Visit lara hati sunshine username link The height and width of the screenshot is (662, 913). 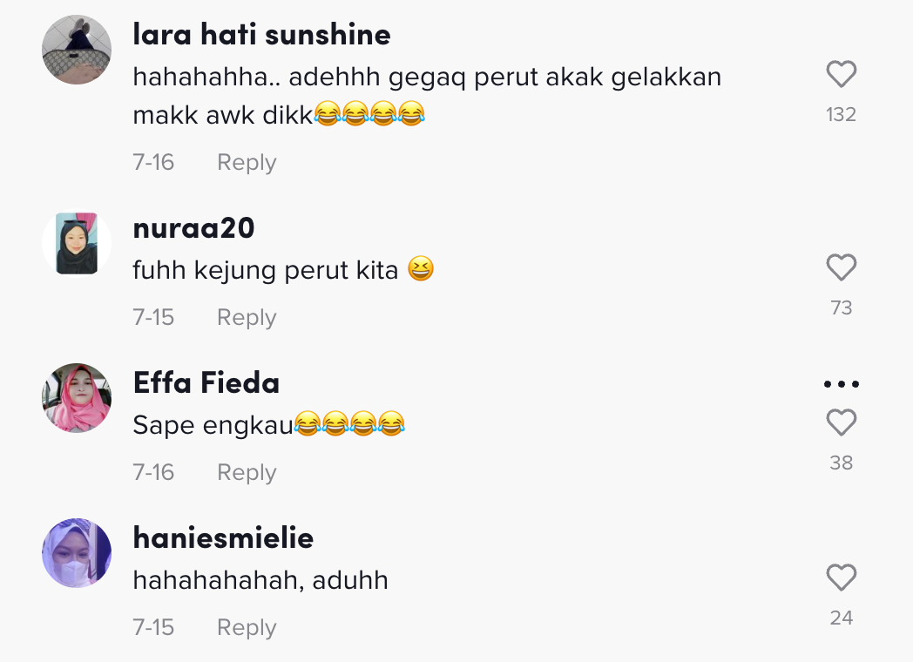click(261, 35)
